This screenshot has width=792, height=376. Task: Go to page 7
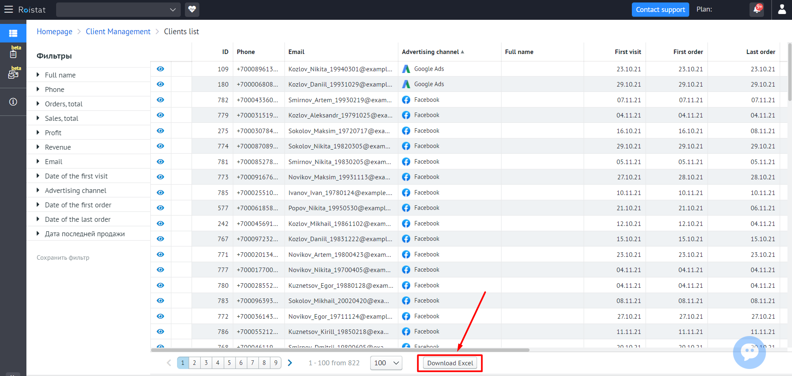click(x=253, y=363)
